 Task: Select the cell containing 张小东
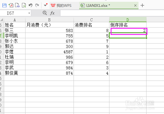coord(15,41)
